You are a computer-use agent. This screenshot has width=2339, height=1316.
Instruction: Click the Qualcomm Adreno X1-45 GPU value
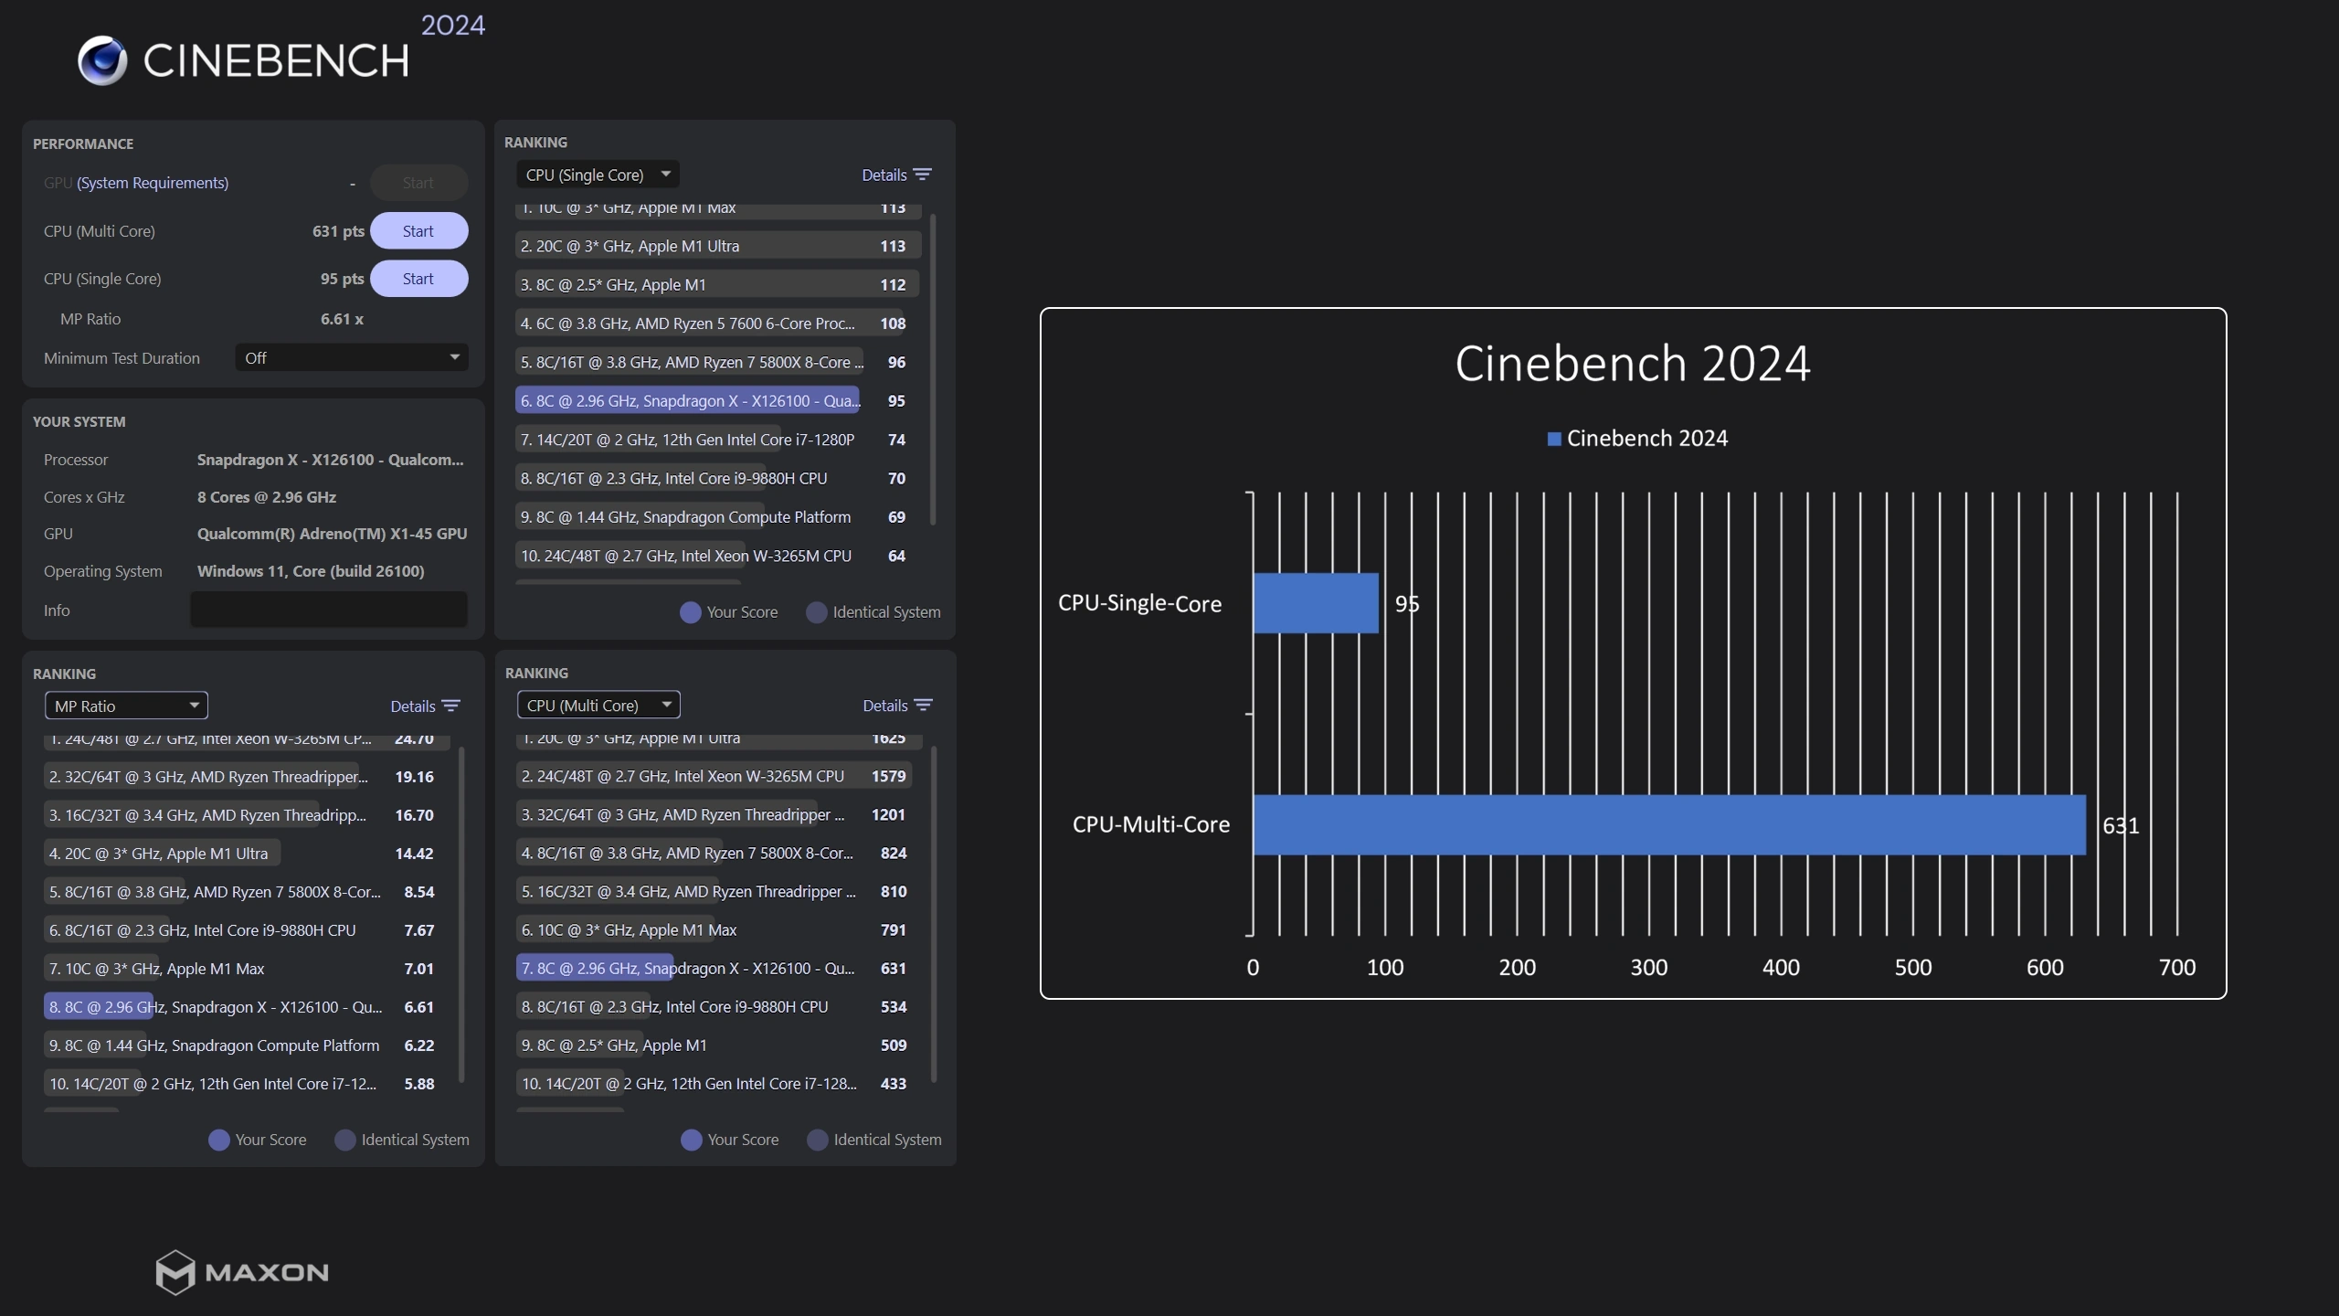[332, 534]
